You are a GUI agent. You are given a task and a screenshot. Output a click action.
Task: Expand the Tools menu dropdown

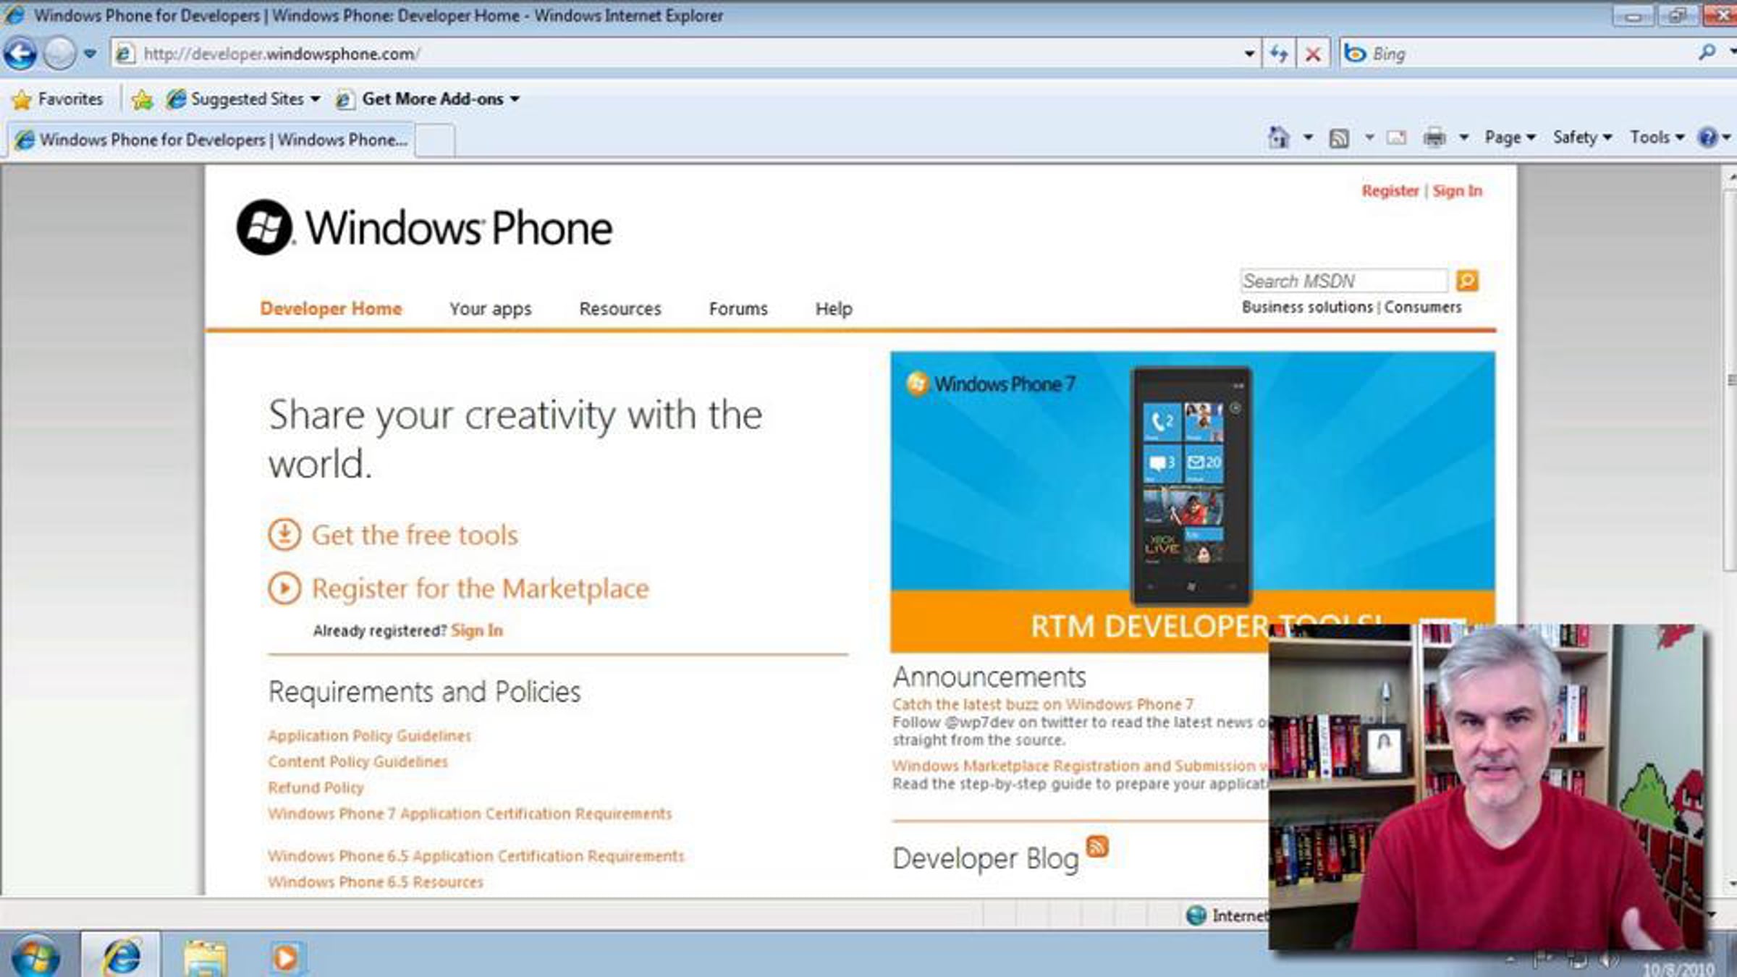(1657, 138)
